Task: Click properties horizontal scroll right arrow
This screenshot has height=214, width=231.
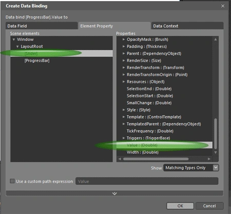Action: 209,159
